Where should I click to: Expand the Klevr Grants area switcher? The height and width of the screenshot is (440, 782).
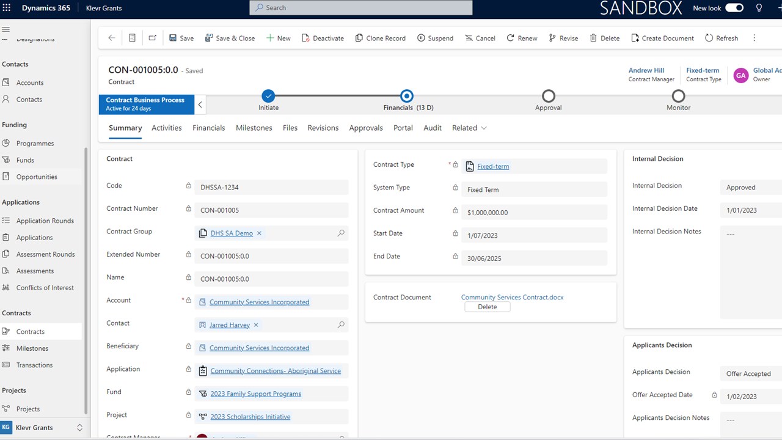[79, 428]
